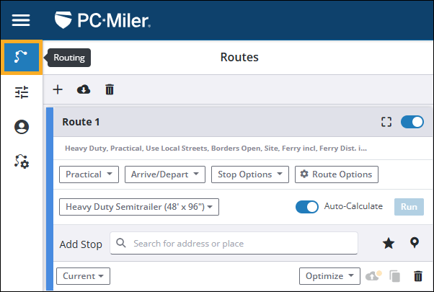This screenshot has height=292, width=434.
Task: Open the Arrive/Depart dropdown
Action: click(x=165, y=174)
